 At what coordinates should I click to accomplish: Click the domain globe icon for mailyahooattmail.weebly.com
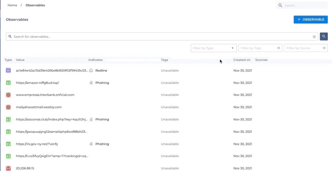8,107
